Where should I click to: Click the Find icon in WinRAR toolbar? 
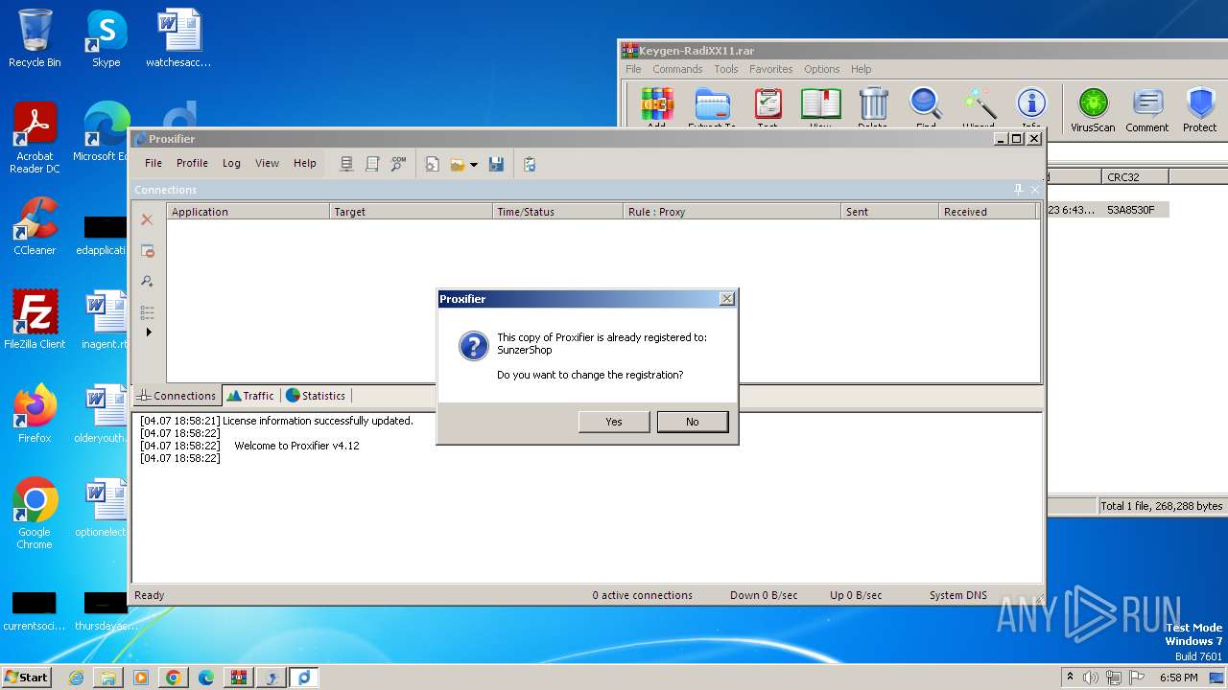pos(926,107)
